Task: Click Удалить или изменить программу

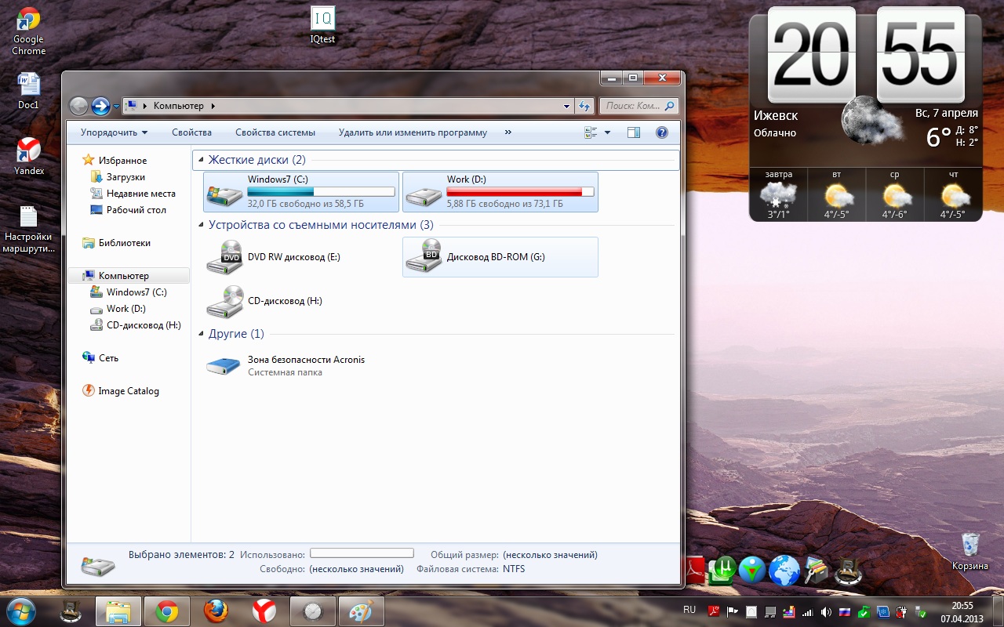Action: click(x=413, y=133)
